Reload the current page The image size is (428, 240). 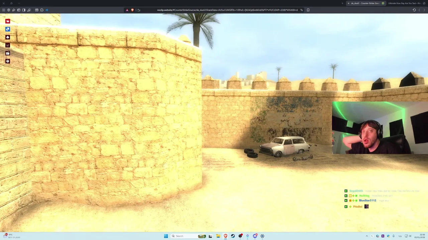[414, 10]
